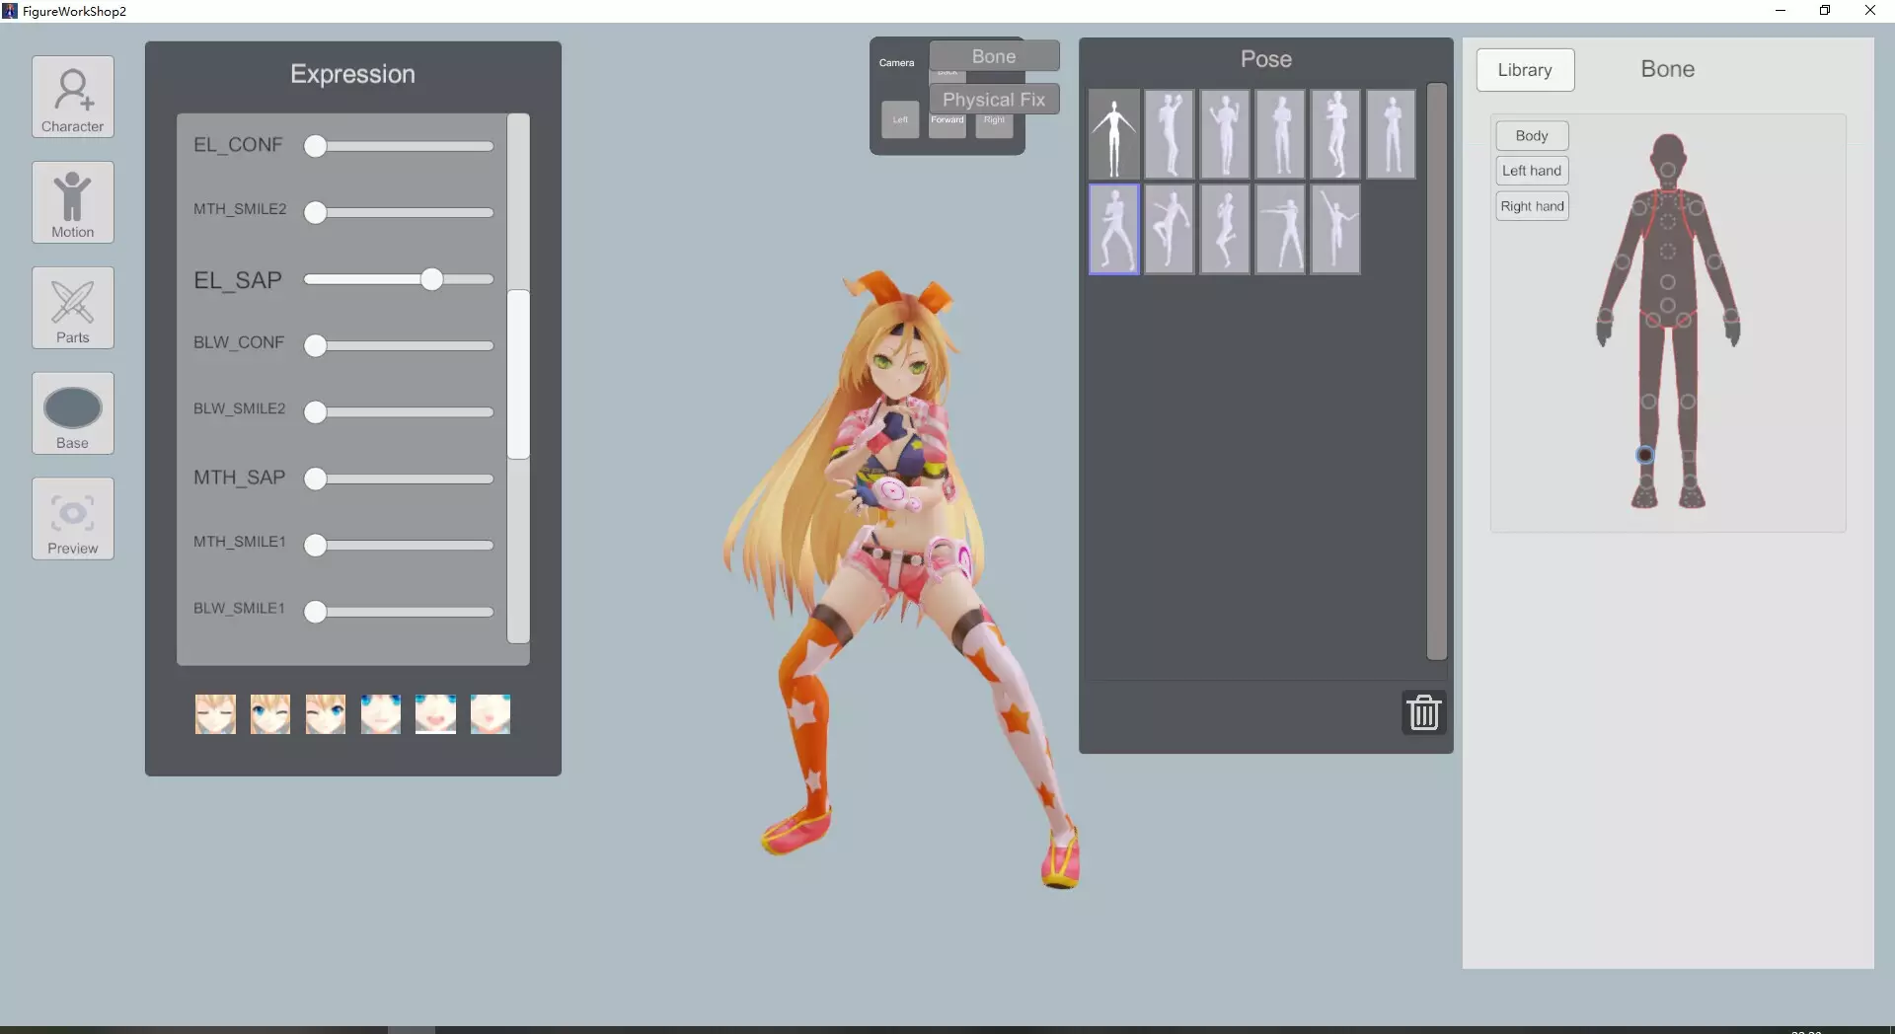Open the Motion panel from the sidebar
The width and height of the screenshot is (1895, 1034).
pos(72,202)
